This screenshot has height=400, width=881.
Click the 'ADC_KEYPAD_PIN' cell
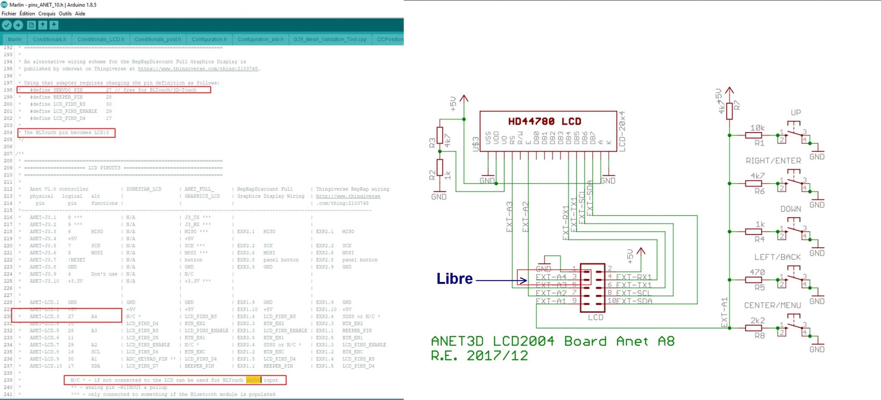(151, 359)
